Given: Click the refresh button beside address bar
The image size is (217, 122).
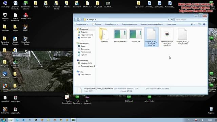Looking at the screenshot, I should pos(172,20).
